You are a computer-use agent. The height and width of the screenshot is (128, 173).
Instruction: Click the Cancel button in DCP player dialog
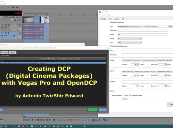tap(103, 110)
